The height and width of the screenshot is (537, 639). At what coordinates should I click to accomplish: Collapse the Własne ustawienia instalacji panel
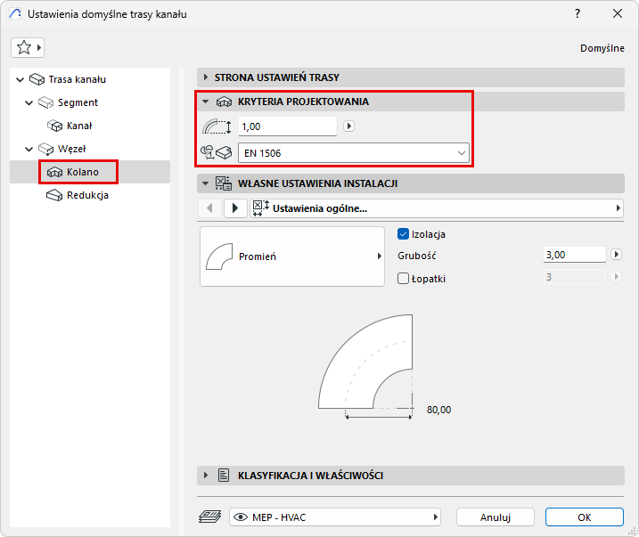(206, 183)
